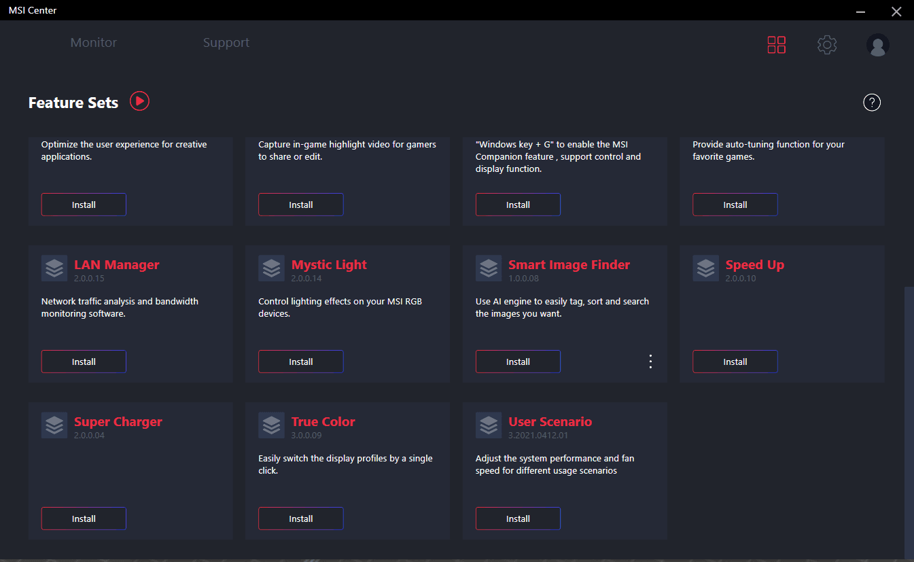
Task: Click the Feature Sets heading
Action: coord(73,103)
